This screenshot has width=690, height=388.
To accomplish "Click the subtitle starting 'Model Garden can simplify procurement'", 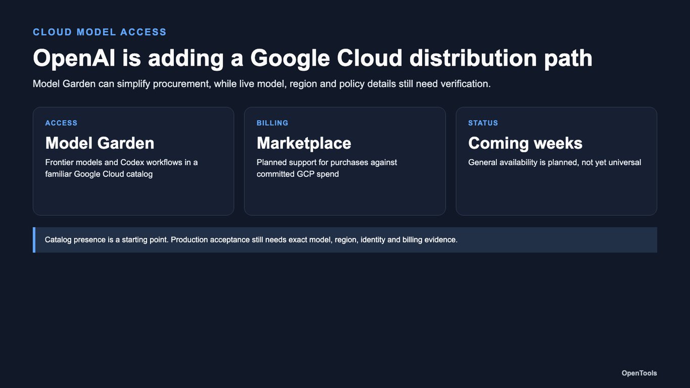I will pos(262,84).
